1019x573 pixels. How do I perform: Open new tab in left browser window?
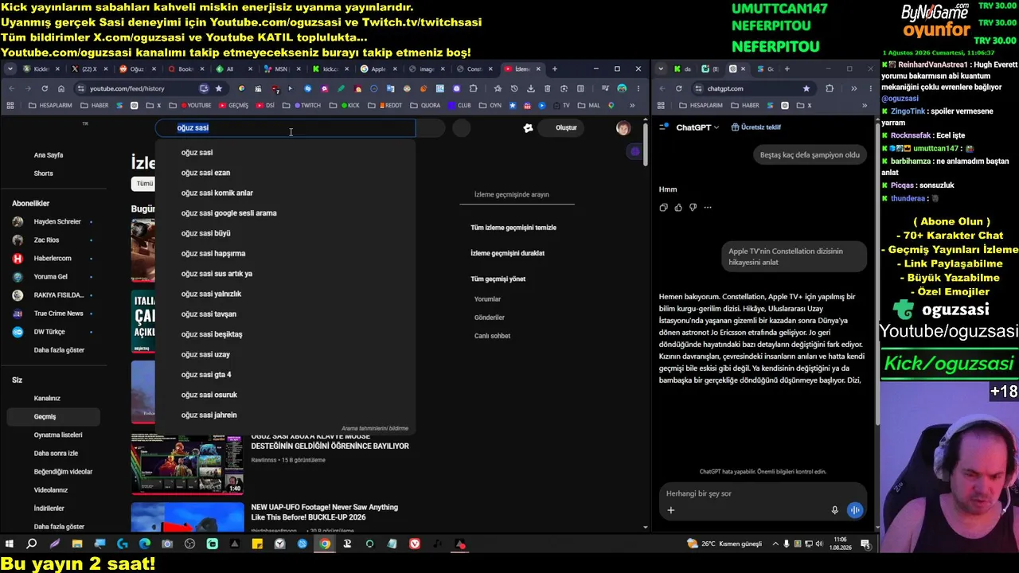click(555, 69)
